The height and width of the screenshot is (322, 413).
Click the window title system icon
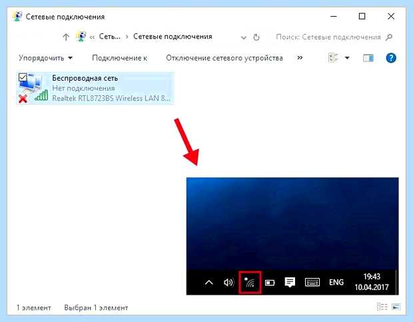click(x=17, y=17)
